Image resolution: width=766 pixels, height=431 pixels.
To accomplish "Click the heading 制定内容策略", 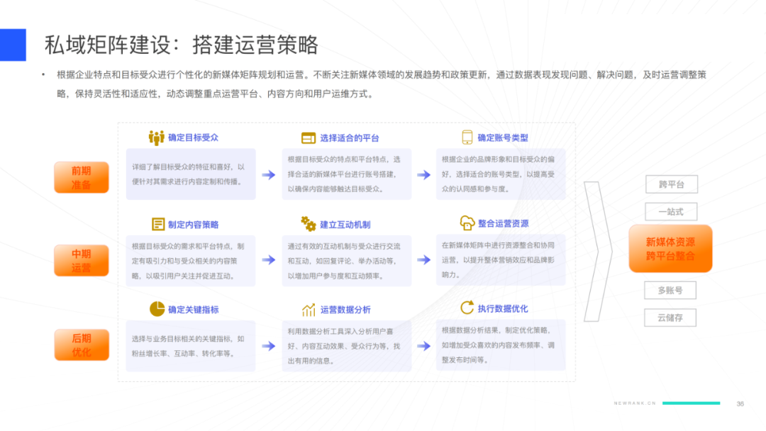I will (193, 225).
